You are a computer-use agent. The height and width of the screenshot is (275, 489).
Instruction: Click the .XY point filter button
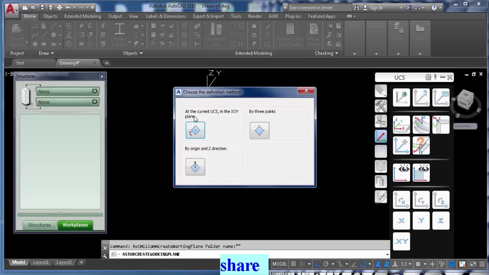401,241
